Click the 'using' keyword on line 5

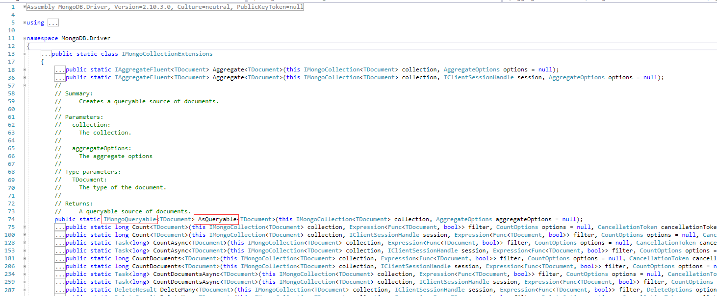click(35, 23)
